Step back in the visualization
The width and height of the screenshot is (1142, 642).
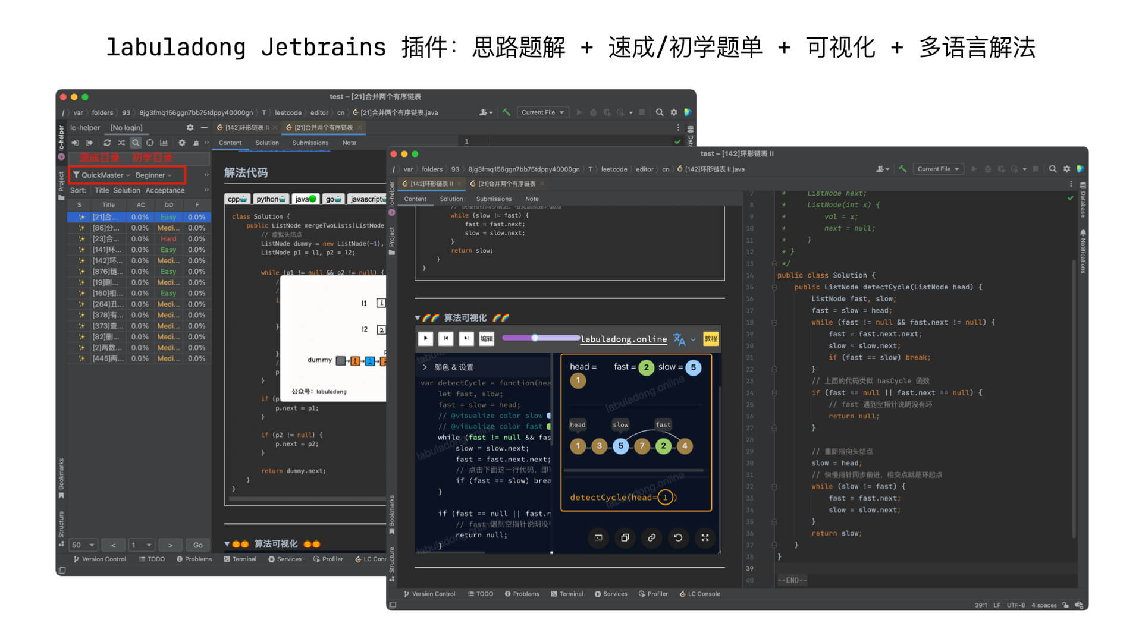pos(445,339)
